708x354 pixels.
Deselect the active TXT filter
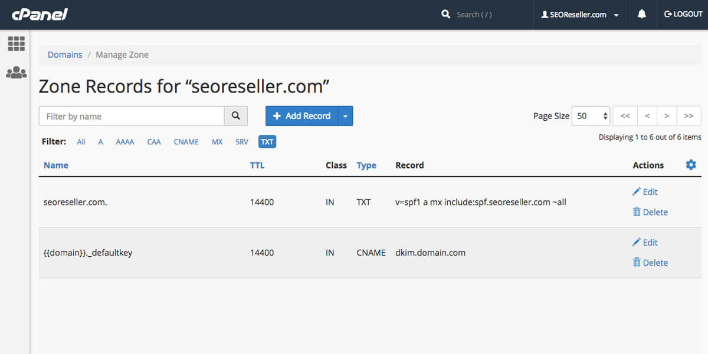(267, 141)
